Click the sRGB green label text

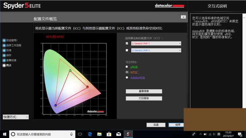pyautogui.click(x=134, y=67)
